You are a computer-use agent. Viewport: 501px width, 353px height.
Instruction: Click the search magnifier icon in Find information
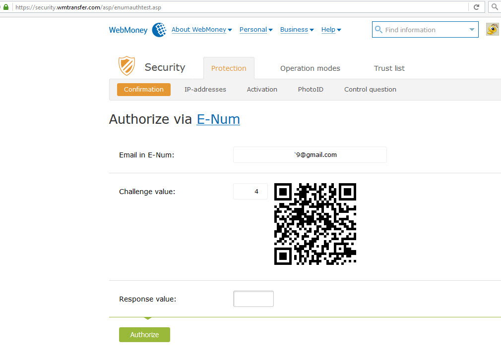(379, 30)
